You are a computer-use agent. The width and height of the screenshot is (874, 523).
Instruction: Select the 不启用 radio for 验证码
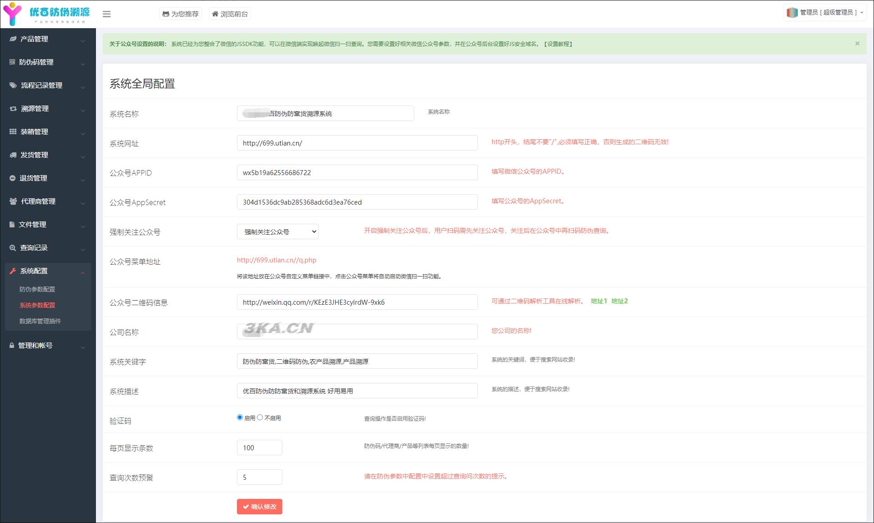point(260,417)
